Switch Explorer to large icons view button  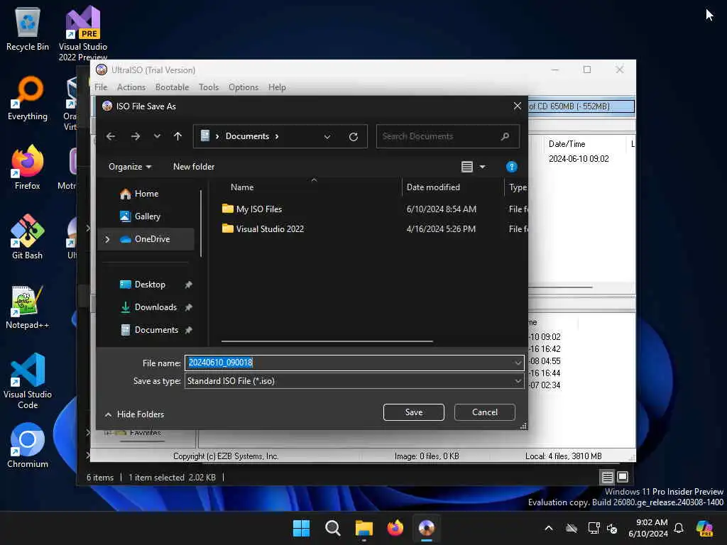[x=623, y=477]
